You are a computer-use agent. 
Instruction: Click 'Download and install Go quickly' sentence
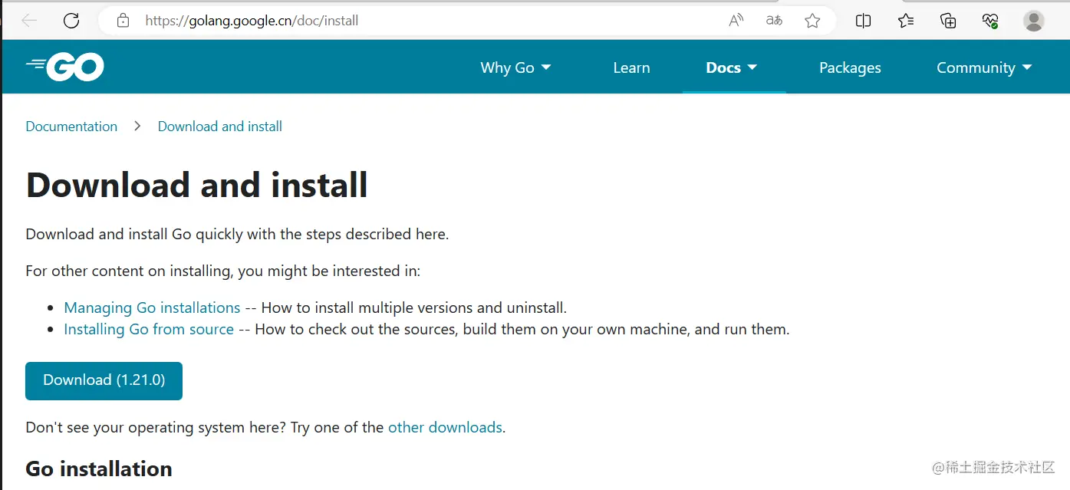(237, 234)
